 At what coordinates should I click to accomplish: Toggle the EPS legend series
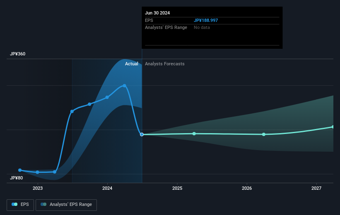click(x=20, y=205)
